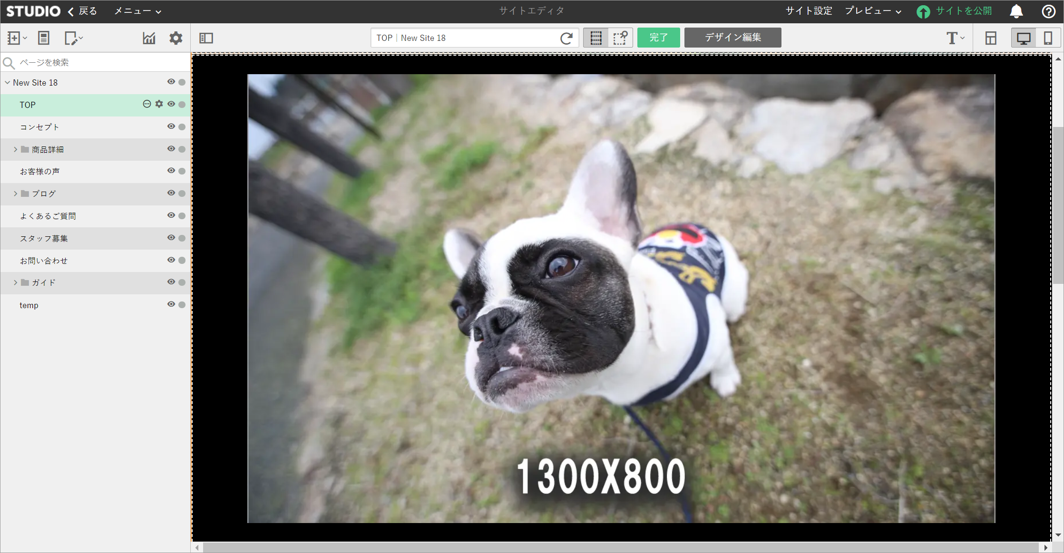This screenshot has height=553, width=1064.
Task: Toggle visibility eye for コンセプト page
Action: (171, 126)
